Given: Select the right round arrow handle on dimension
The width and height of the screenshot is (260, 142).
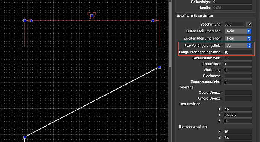Looking at the screenshot, I should [x=153, y=21].
